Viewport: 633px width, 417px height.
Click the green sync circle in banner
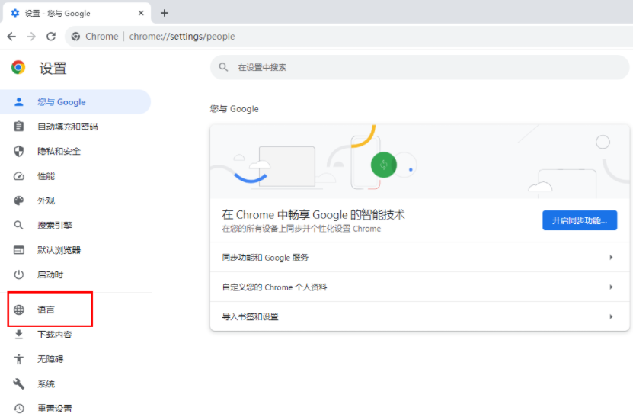383,165
